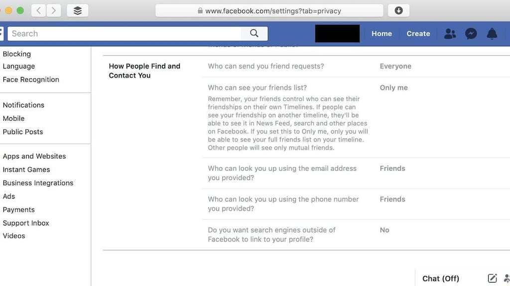This screenshot has height=286, width=510.
Task: Open Face Recognition settings
Action: pos(31,79)
